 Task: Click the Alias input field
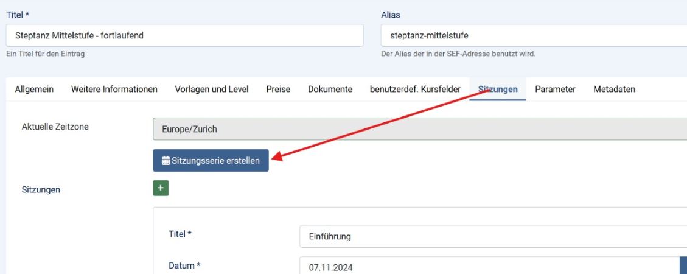(x=534, y=35)
